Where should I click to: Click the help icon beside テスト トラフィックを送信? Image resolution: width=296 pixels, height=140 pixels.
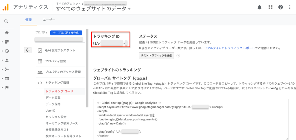[x=178, y=56]
